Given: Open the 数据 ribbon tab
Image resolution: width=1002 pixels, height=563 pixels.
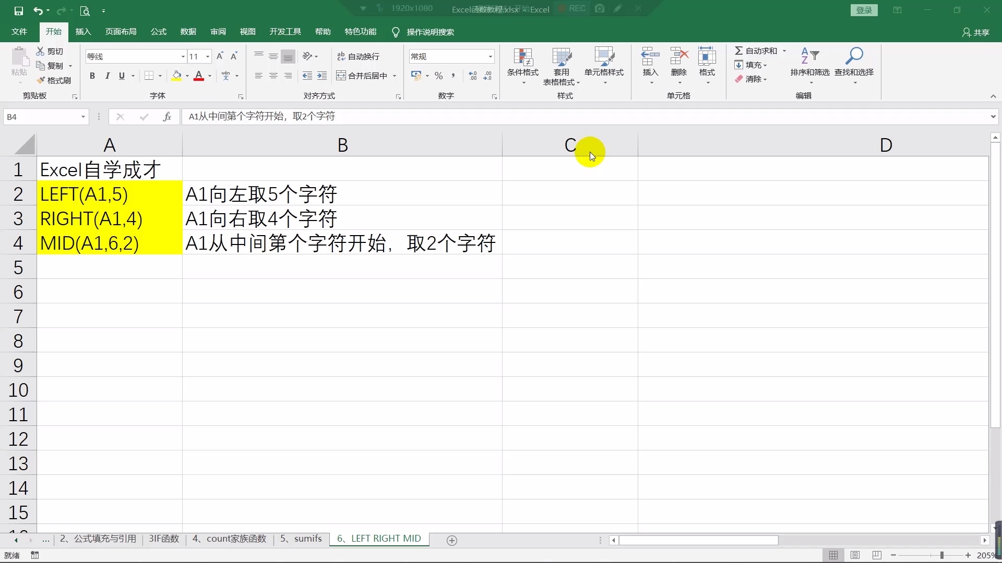Looking at the screenshot, I should 188,31.
